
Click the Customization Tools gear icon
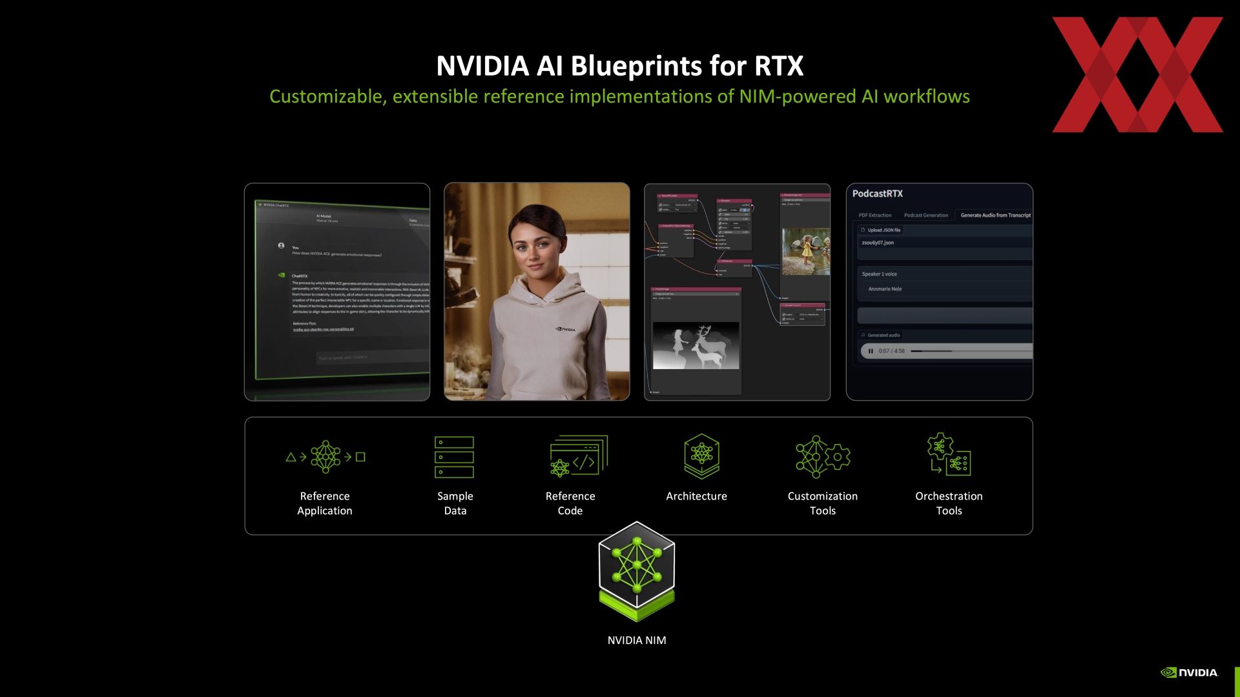(823, 456)
